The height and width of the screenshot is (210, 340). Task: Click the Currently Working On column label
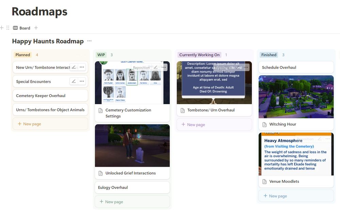click(x=199, y=55)
